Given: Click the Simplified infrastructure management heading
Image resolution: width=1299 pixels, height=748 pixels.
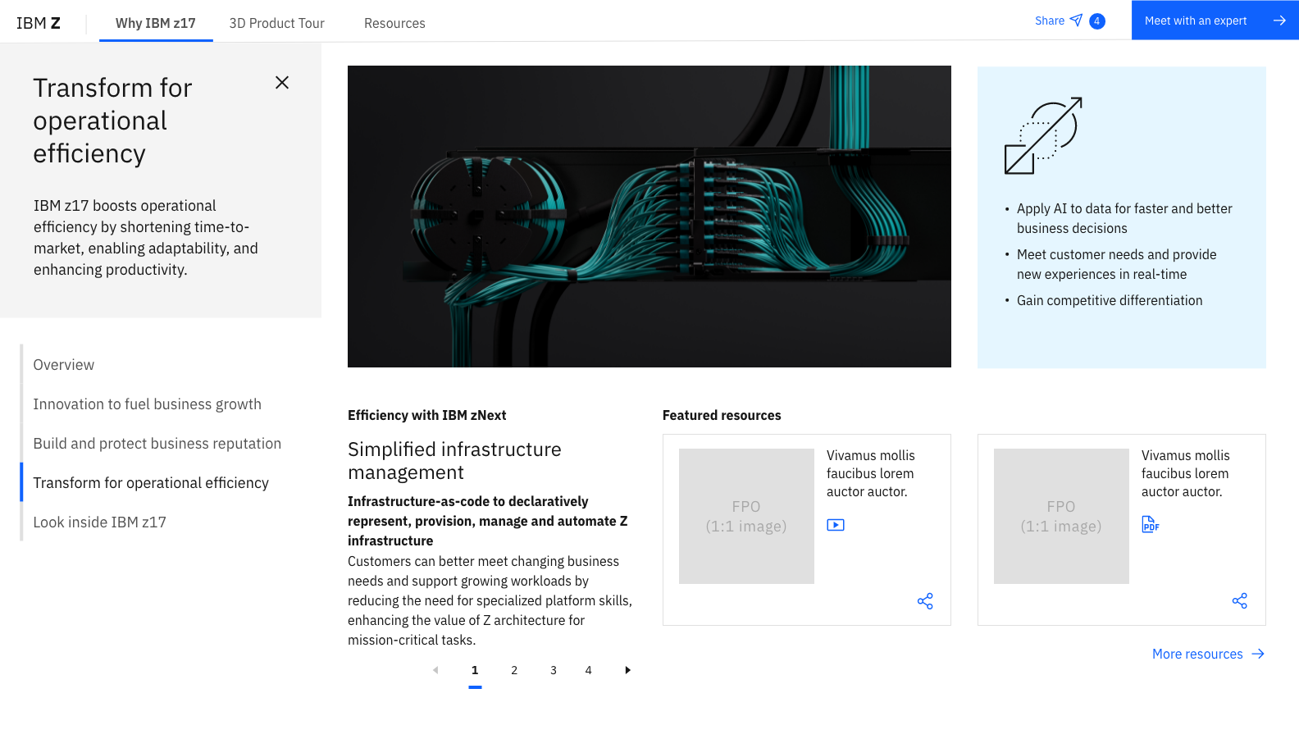Looking at the screenshot, I should pyautogui.click(x=454, y=461).
